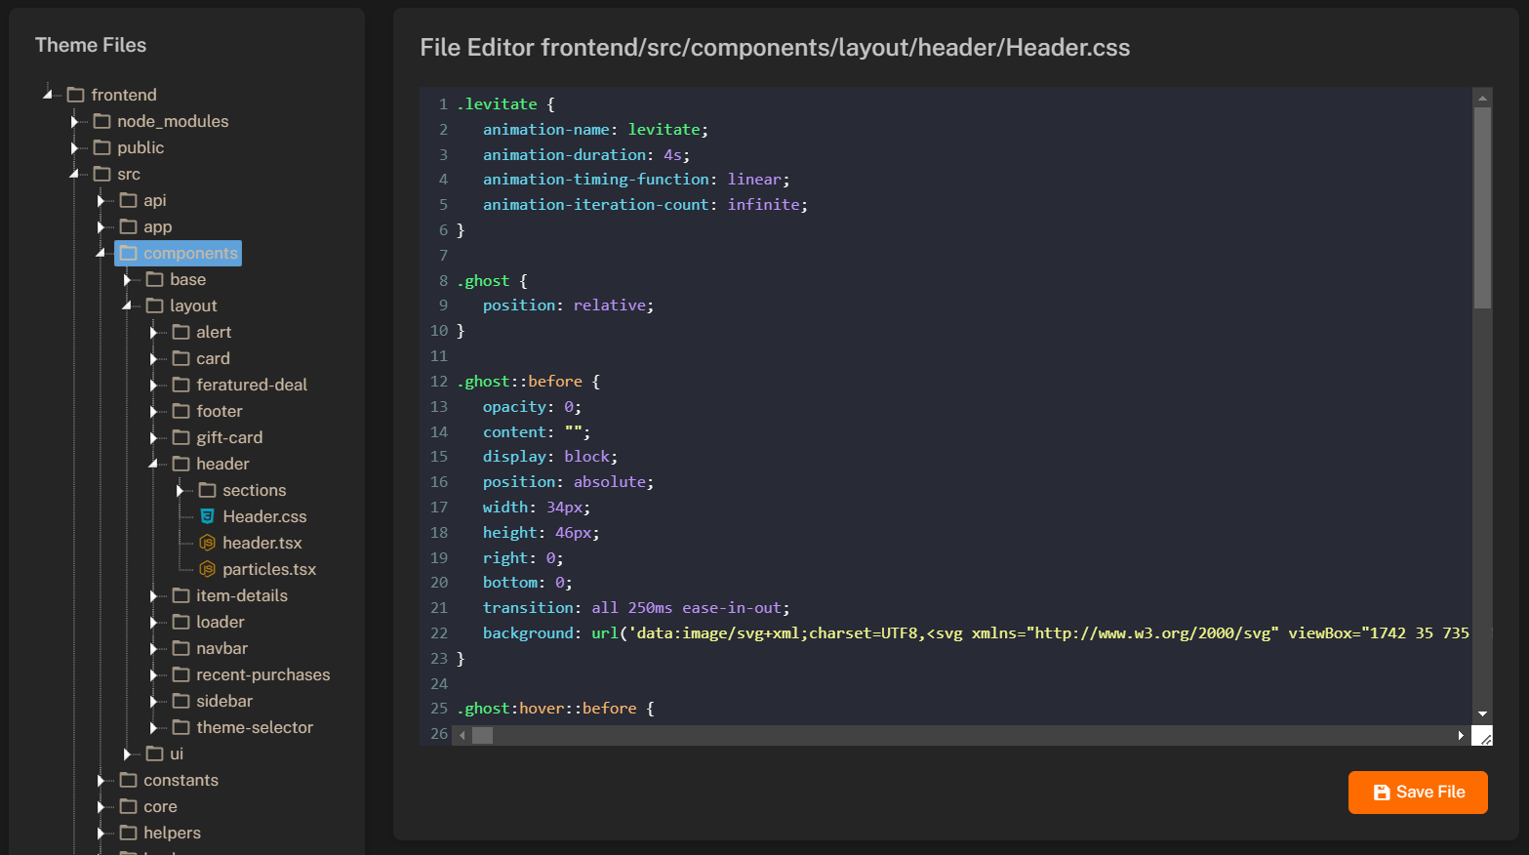The height and width of the screenshot is (855, 1529).
Task: Select the recent-purchases folder label
Action: click(x=263, y=674)
